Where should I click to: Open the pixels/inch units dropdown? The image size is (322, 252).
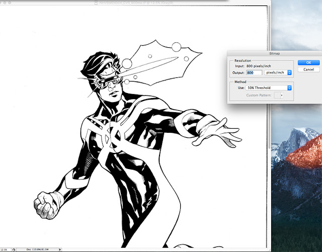278,72
